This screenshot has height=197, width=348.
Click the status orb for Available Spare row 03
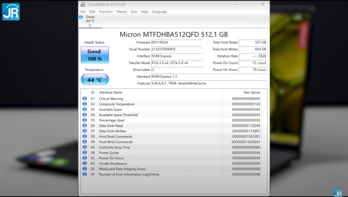click(84, 109)
